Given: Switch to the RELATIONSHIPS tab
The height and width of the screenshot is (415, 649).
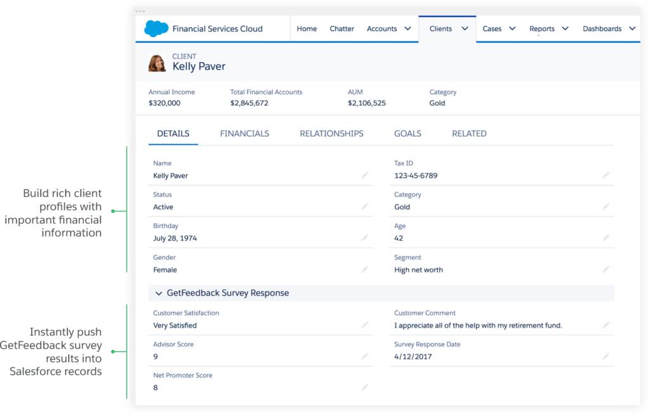Looking at the screenshot, I should [331, 134].
